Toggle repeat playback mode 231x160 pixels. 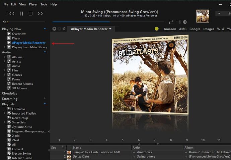tap(171, 22)
